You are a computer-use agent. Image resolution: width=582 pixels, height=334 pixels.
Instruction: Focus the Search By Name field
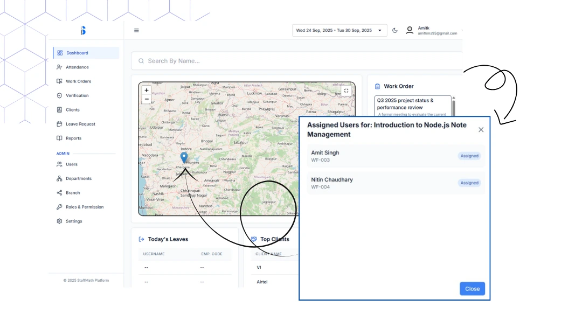(297, 61)
